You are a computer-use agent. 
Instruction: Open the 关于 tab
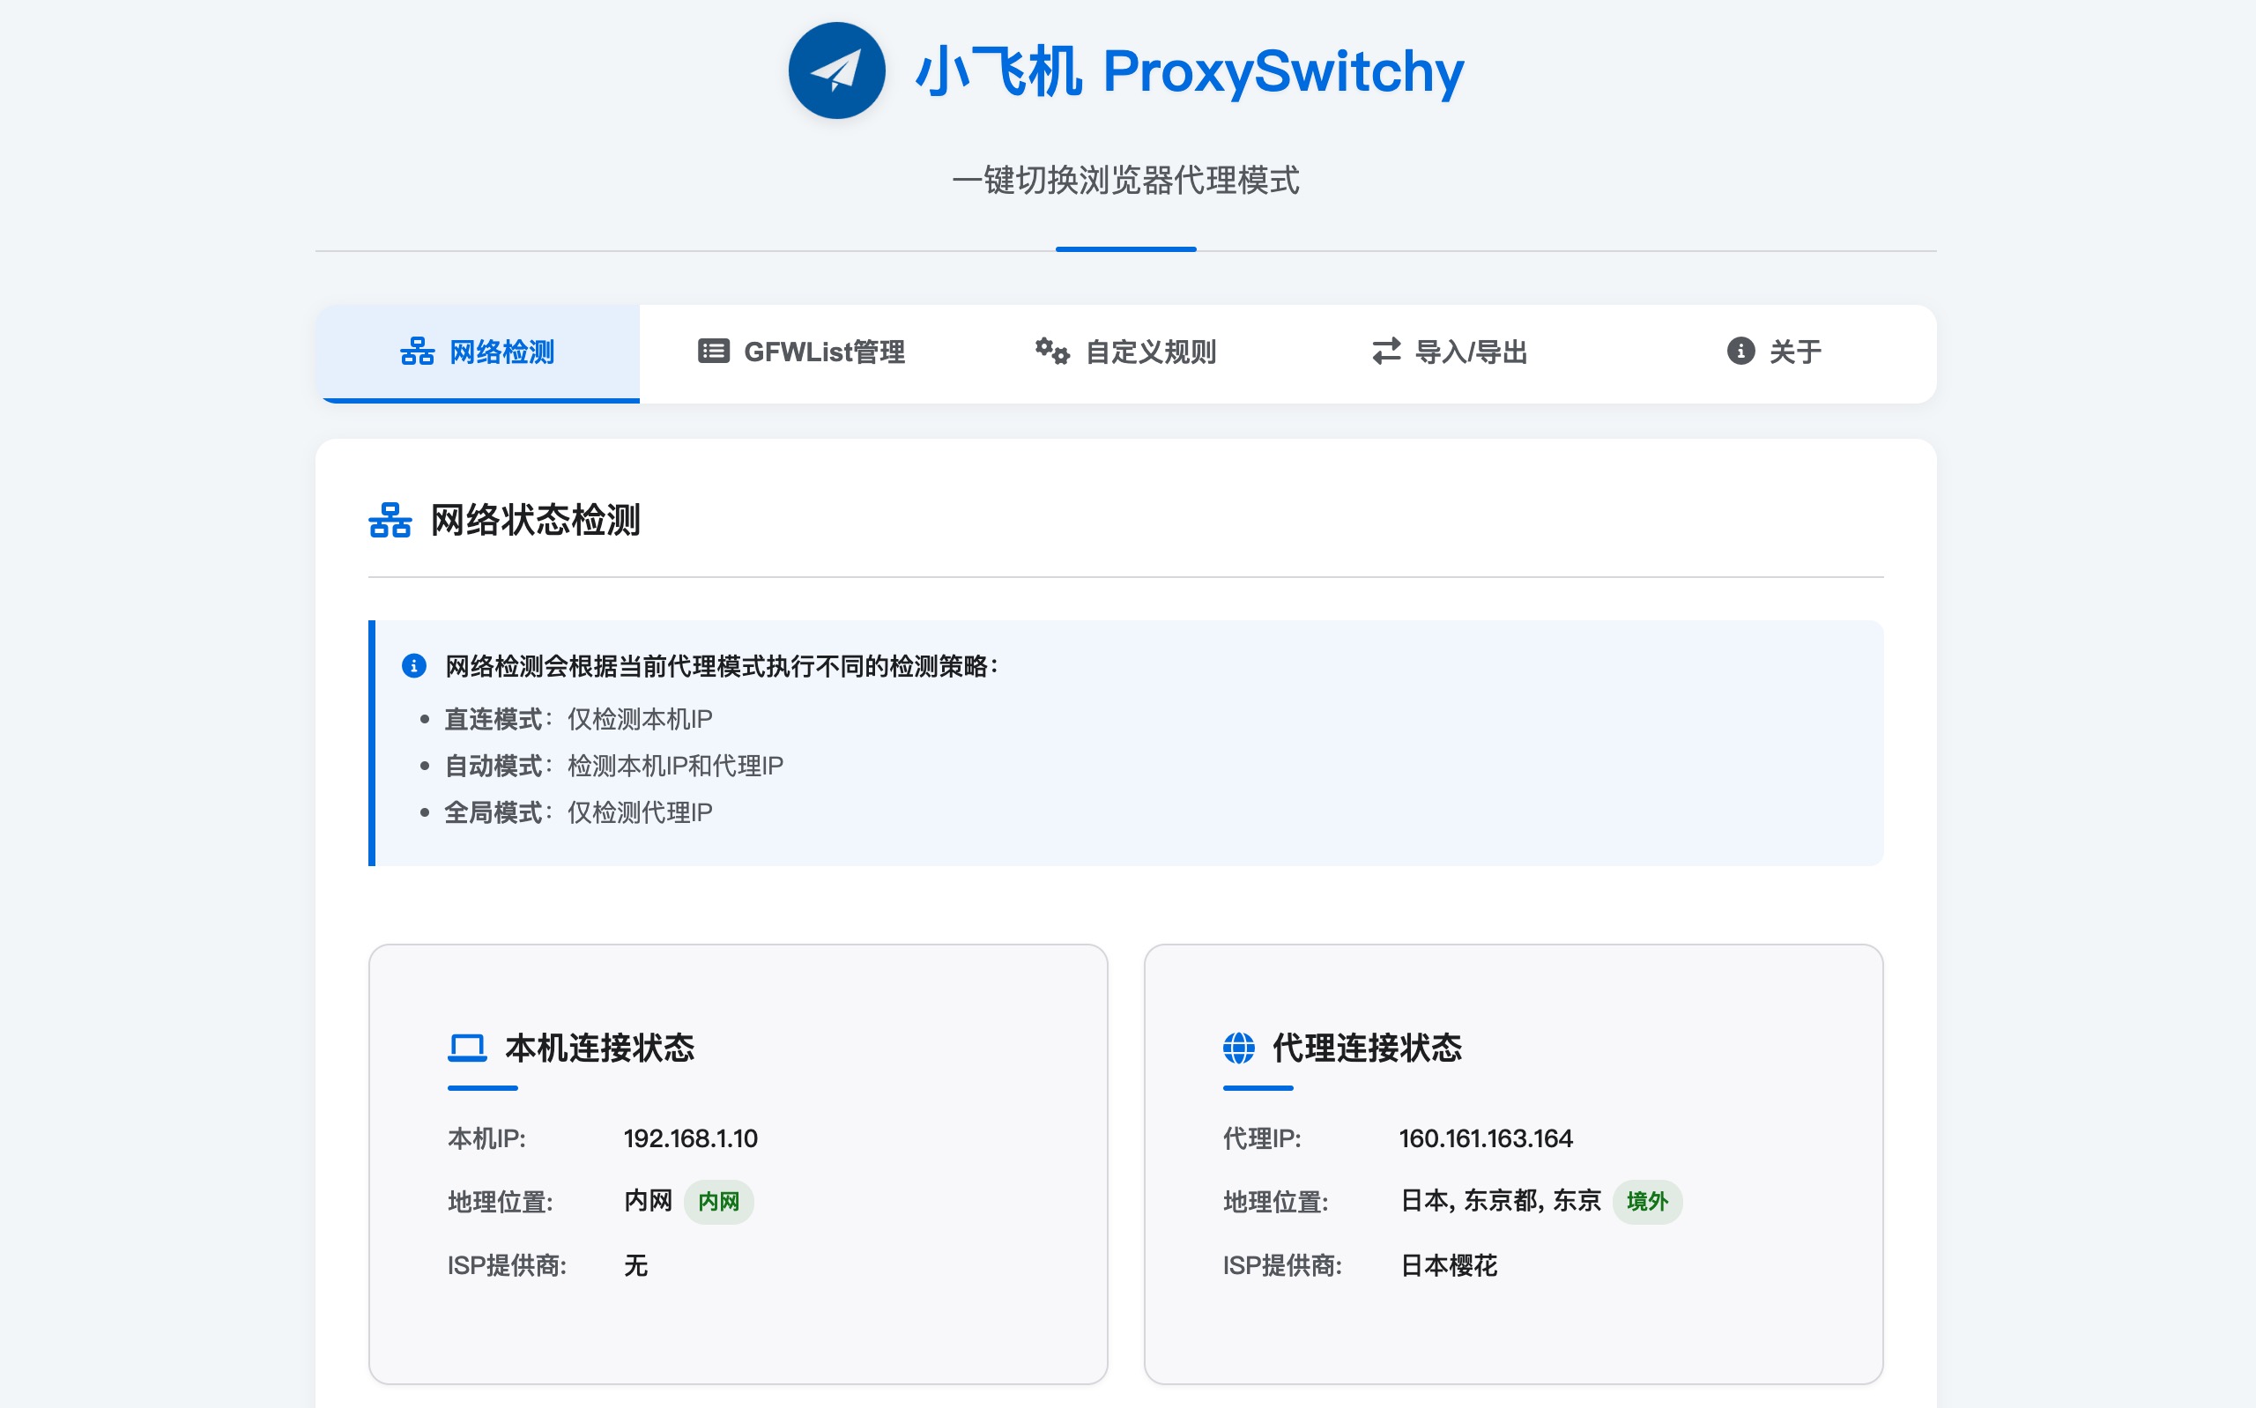pos(1774,353)
